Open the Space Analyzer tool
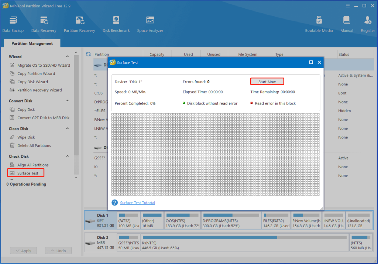This screenshot has height=264, width=378. pos(150,24)
